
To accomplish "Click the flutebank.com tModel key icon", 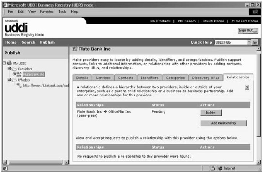I will (x=19, y=85).
